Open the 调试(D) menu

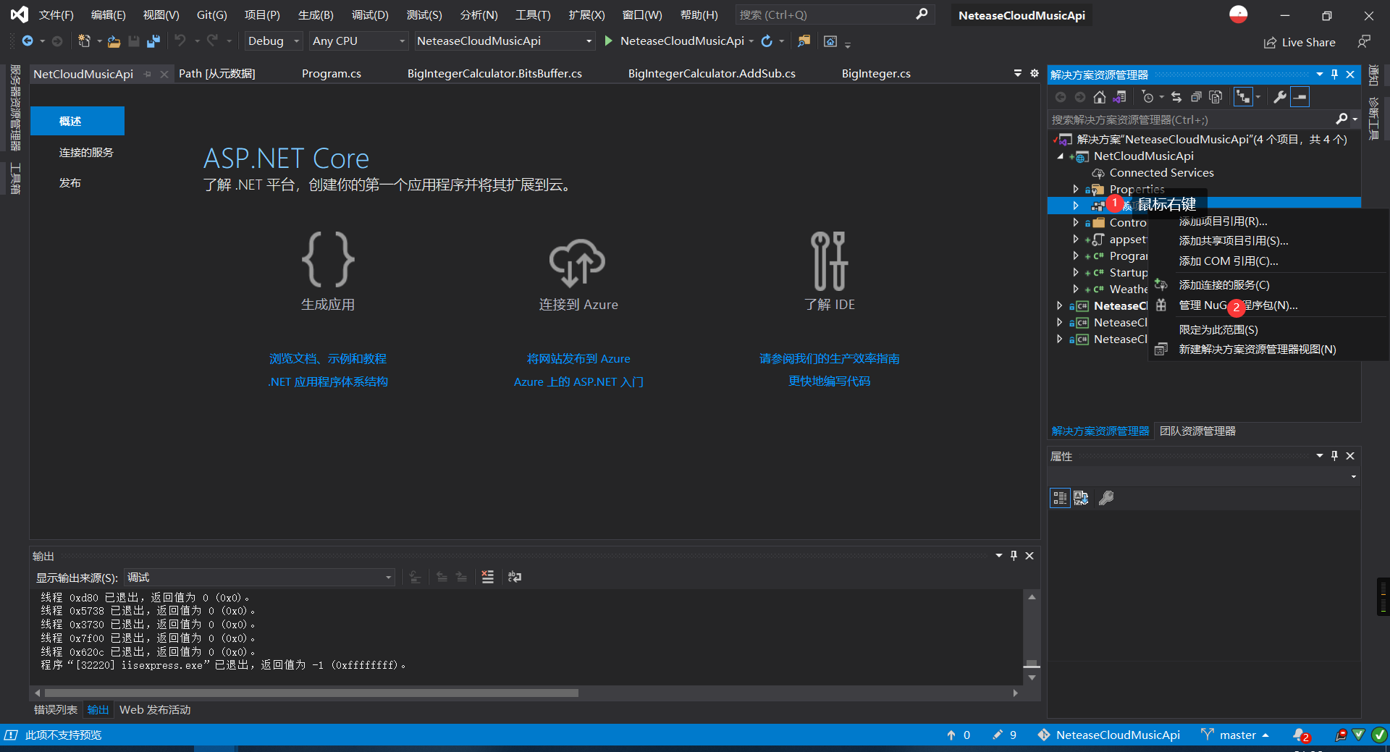(370, 14)
